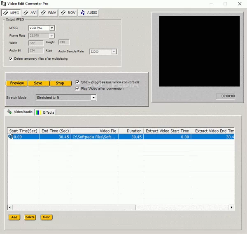Screen dimensions: 247x234
Task: Click the Video/Audio tab icon
Action: [x=9, y=112]
